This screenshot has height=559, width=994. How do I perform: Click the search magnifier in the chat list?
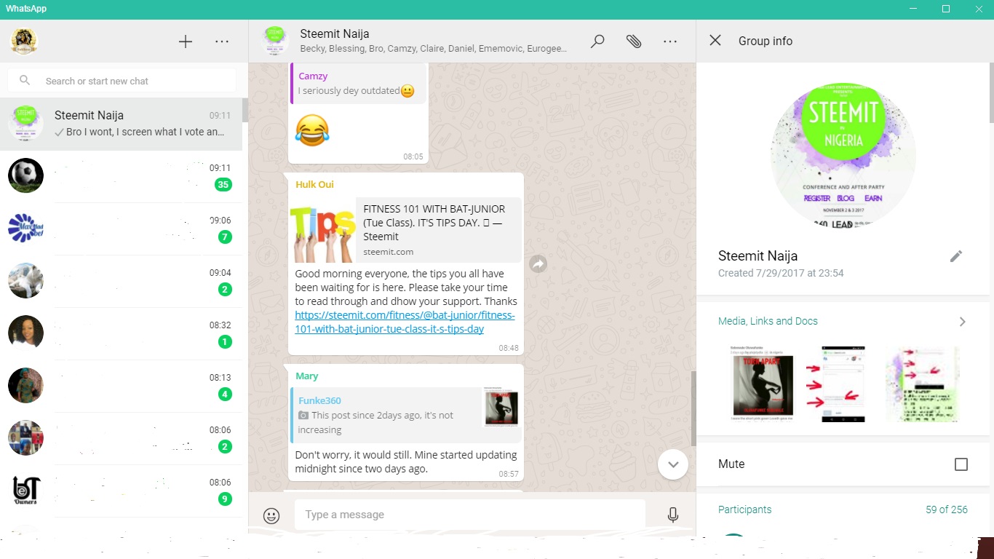25,81
